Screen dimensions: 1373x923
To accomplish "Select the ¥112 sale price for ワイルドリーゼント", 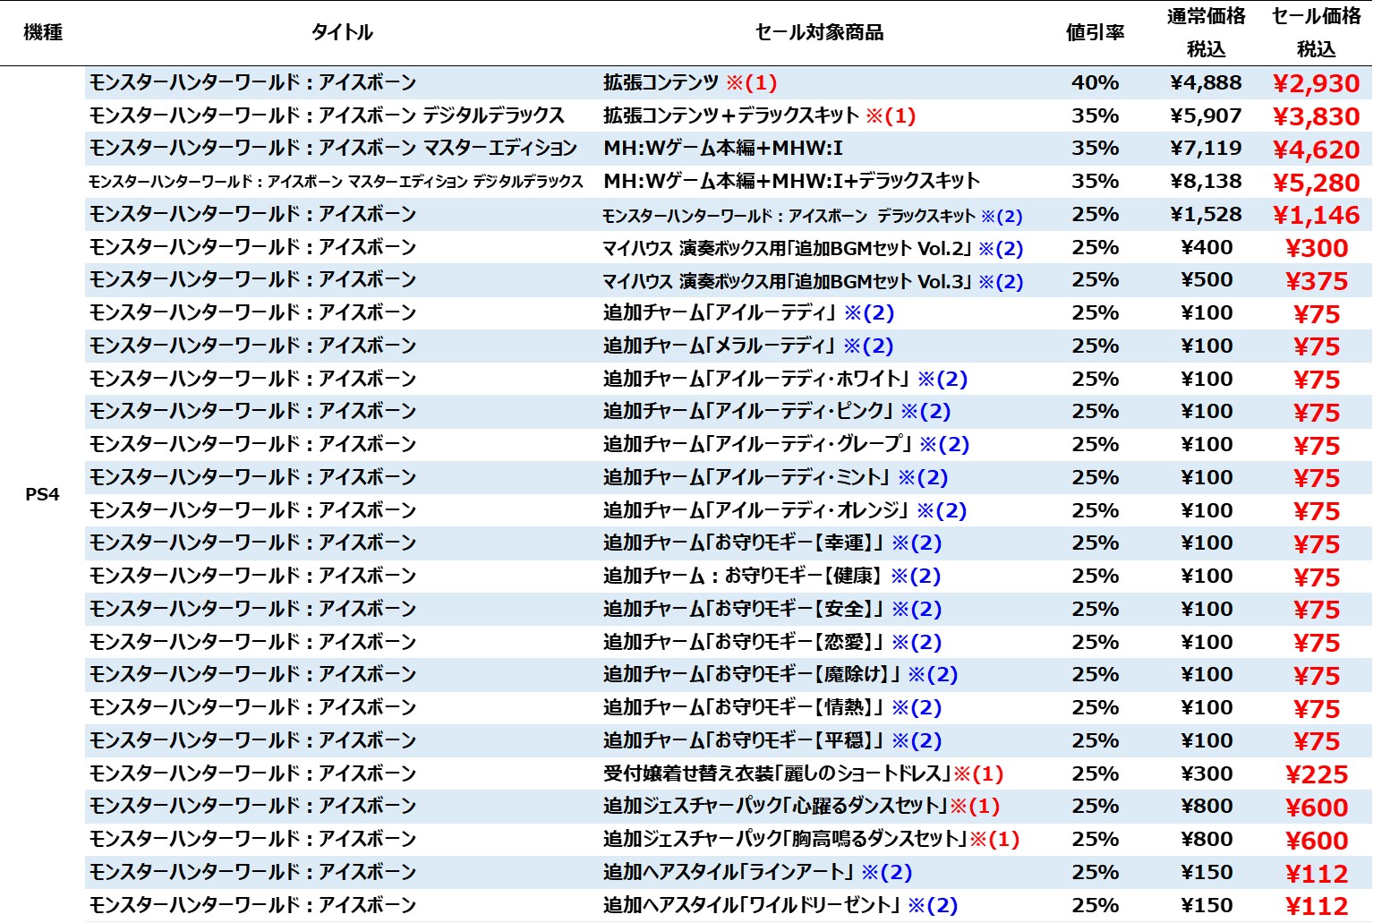I will (x=1317, y=906).
